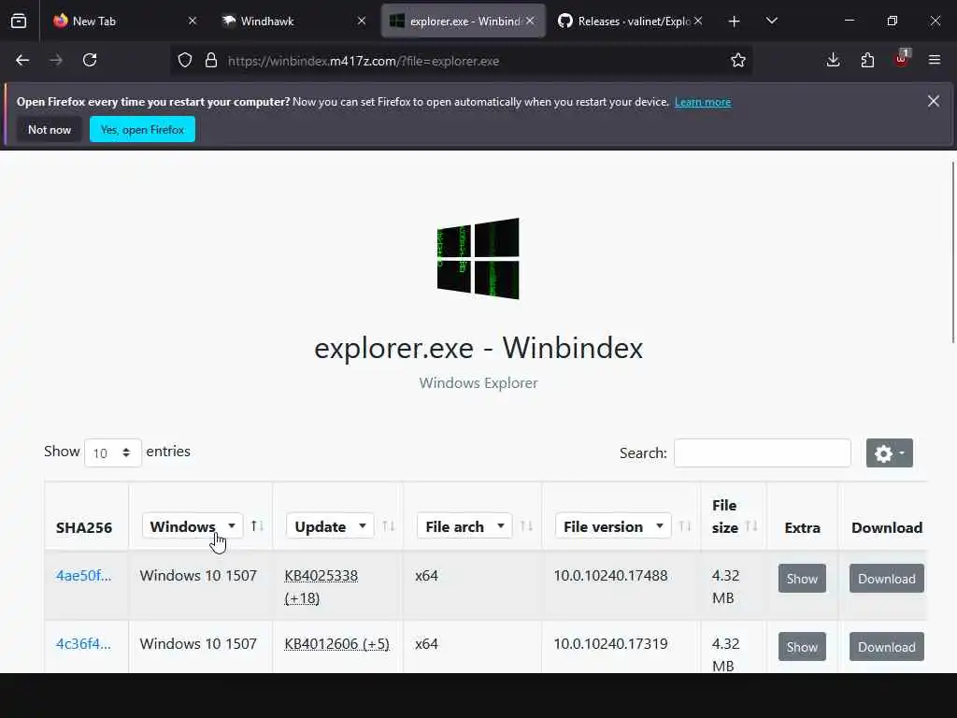
Task: Open the Downloads panel
Action: (x=833, y=60)
